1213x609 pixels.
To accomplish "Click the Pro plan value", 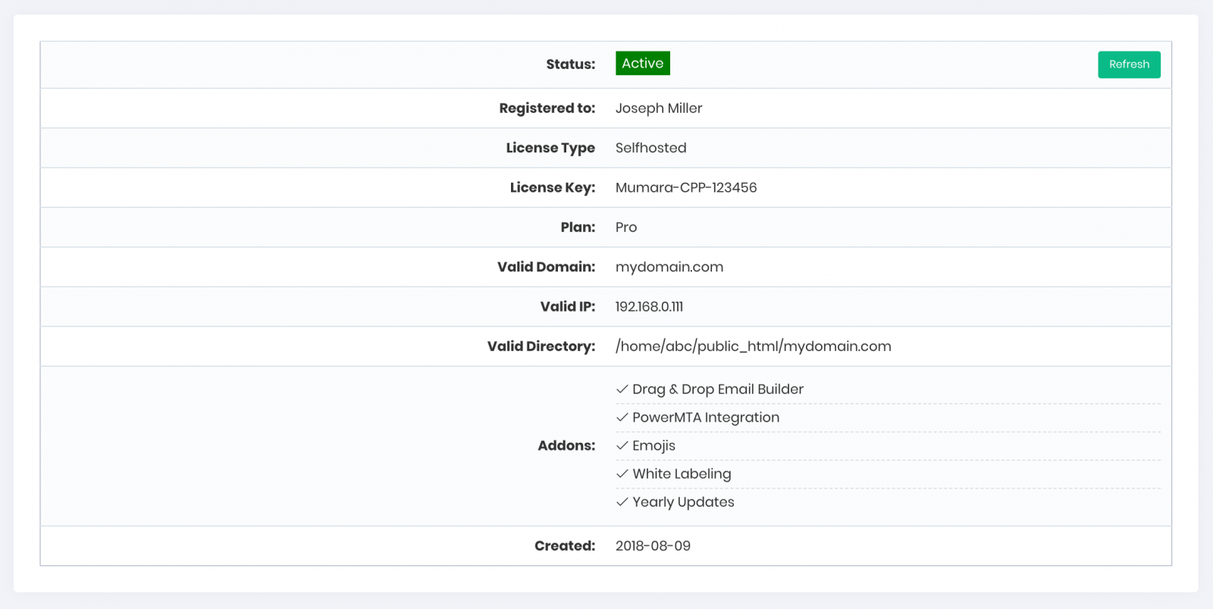I will (625, 228).
